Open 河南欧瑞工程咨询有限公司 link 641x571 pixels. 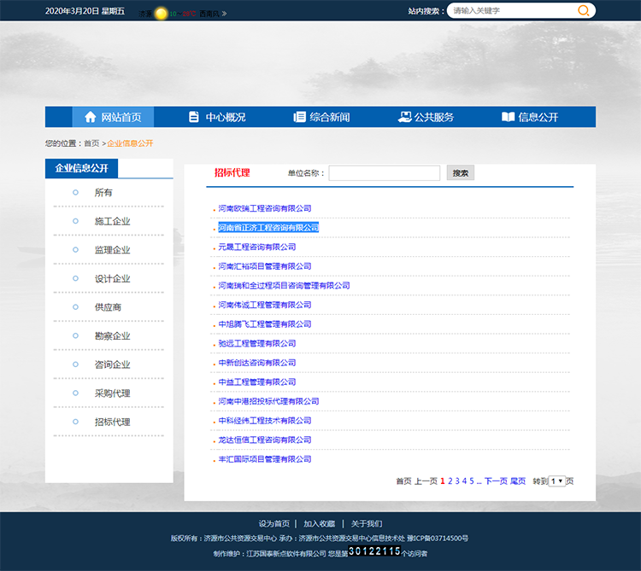pos(264,208)
